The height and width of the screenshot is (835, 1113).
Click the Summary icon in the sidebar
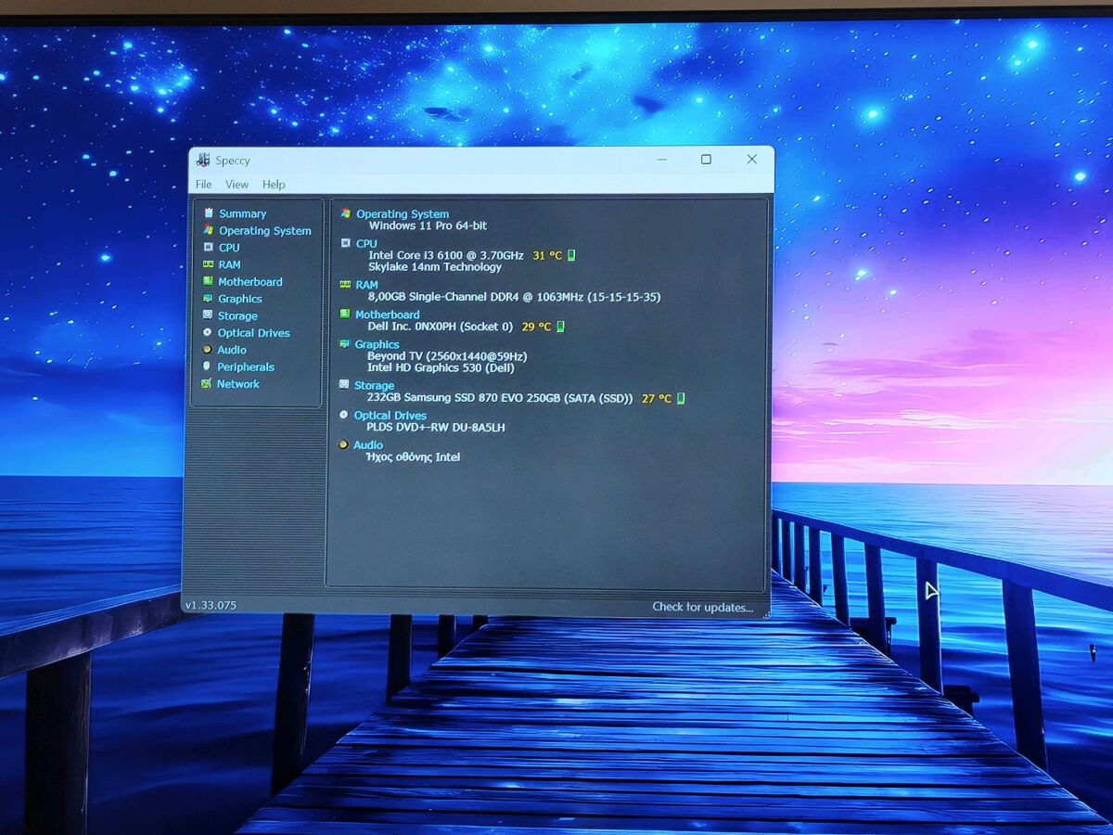pyautogui.click(x=209, y=213)
